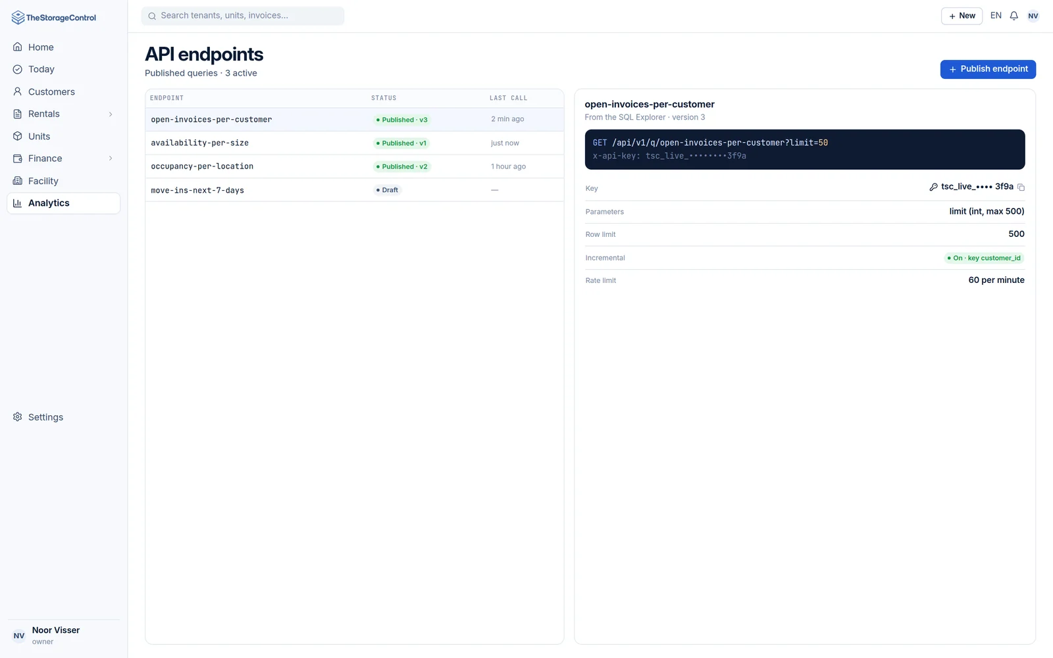This screenshot has width=1053, height=658.
Task: Click the Analytics chart icon
Action: coord(18,203)
